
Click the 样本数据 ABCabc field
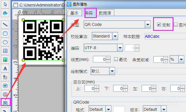point(165,36)
